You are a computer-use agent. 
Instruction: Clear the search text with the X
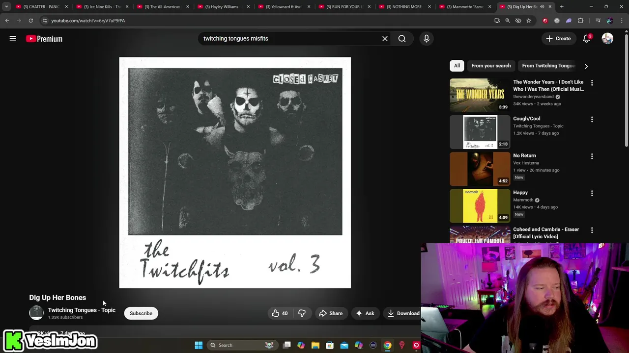click(385, 39)
